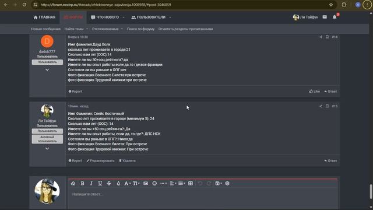Edit post #15 via Редактировать
373x210 pixels.
click(100, 161)
